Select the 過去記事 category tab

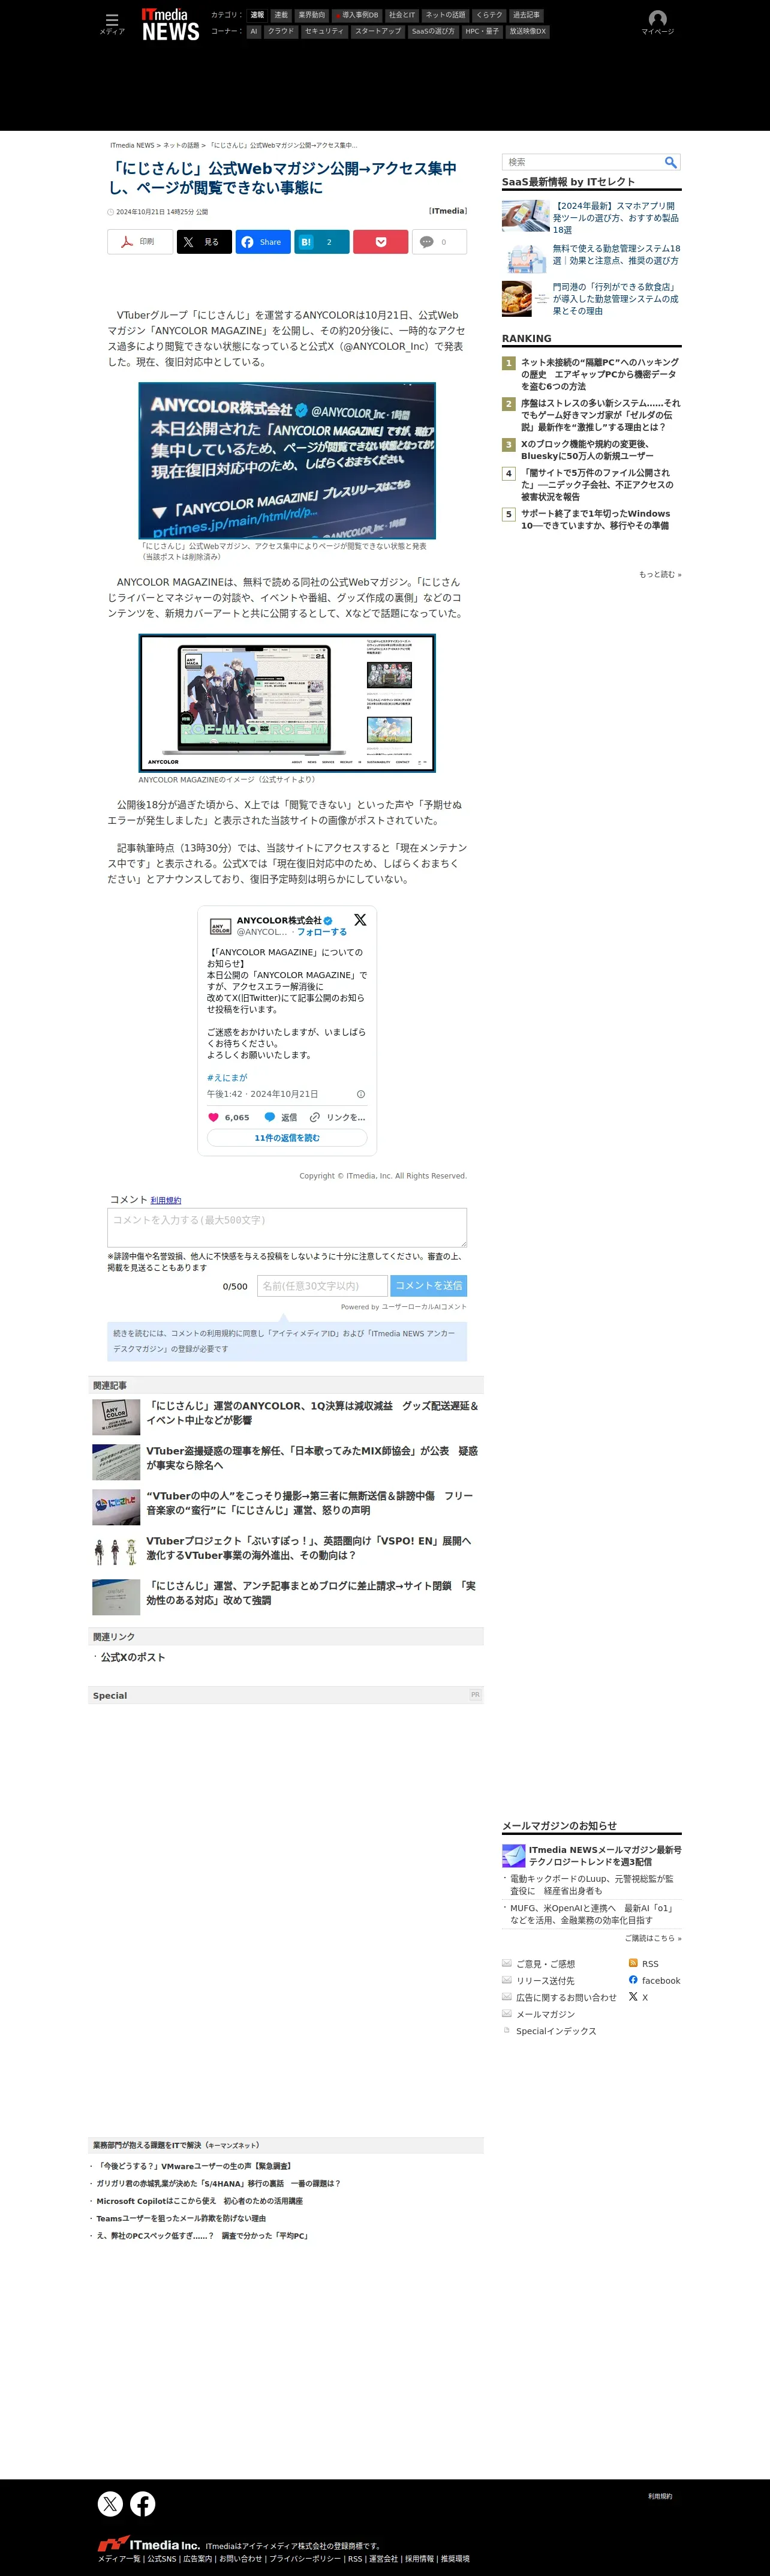(x=526, y=15)
